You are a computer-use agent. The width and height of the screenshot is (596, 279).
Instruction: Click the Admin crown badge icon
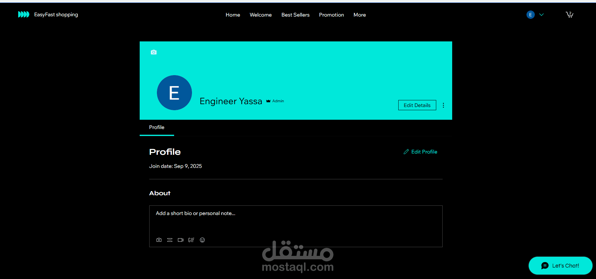pyautogui.click(x=269, y=101)
